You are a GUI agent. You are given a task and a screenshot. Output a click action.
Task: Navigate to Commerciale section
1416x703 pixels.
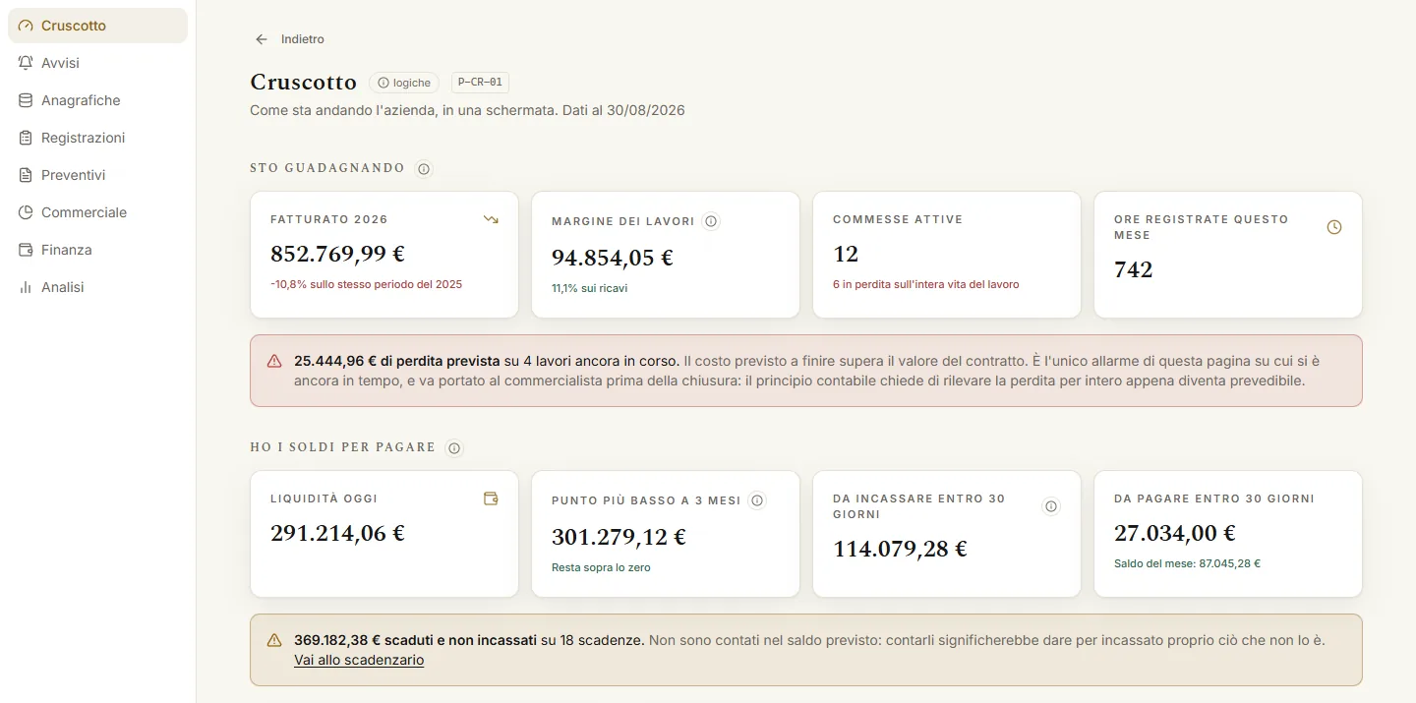tap(97, 212)
